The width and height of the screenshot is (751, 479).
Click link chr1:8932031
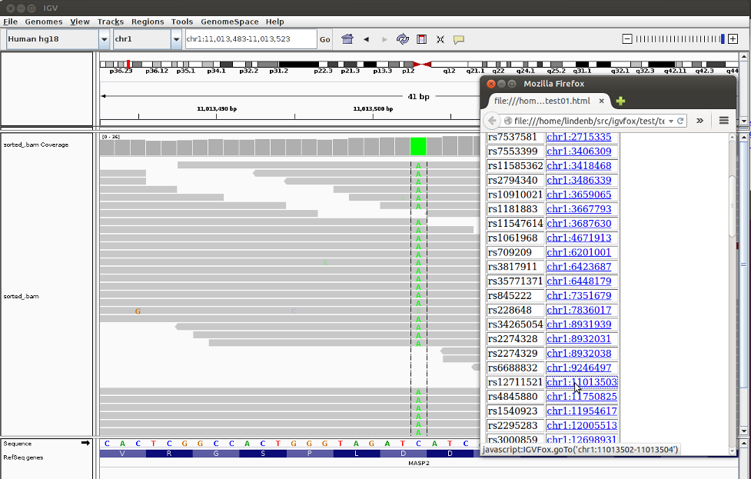point(579,338)
